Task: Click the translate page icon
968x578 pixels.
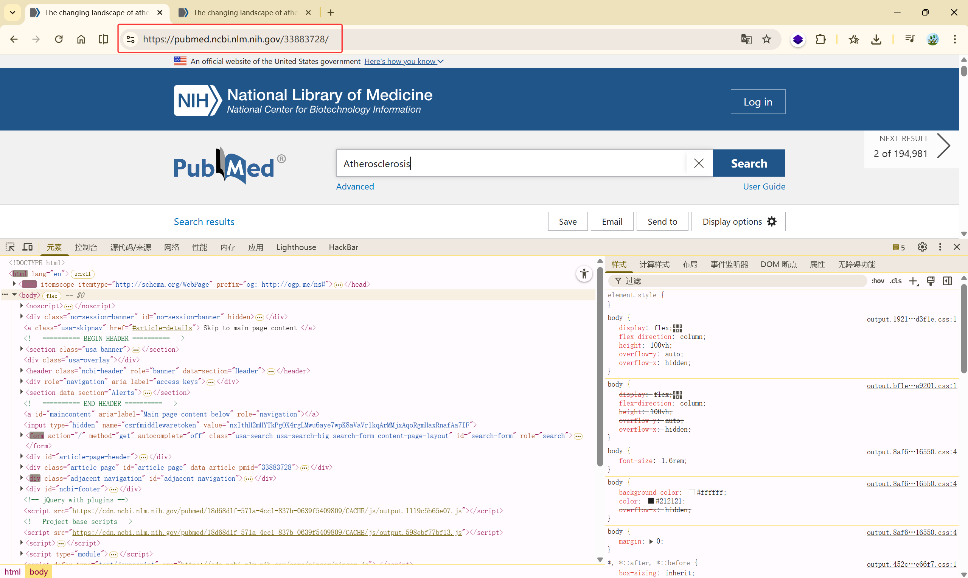Action: coord(746,39)
